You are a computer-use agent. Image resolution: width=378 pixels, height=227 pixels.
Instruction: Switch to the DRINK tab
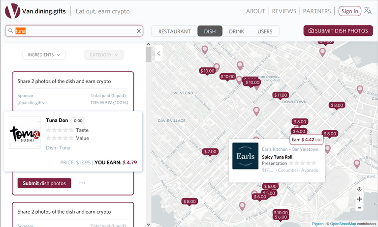click(236, 31)
